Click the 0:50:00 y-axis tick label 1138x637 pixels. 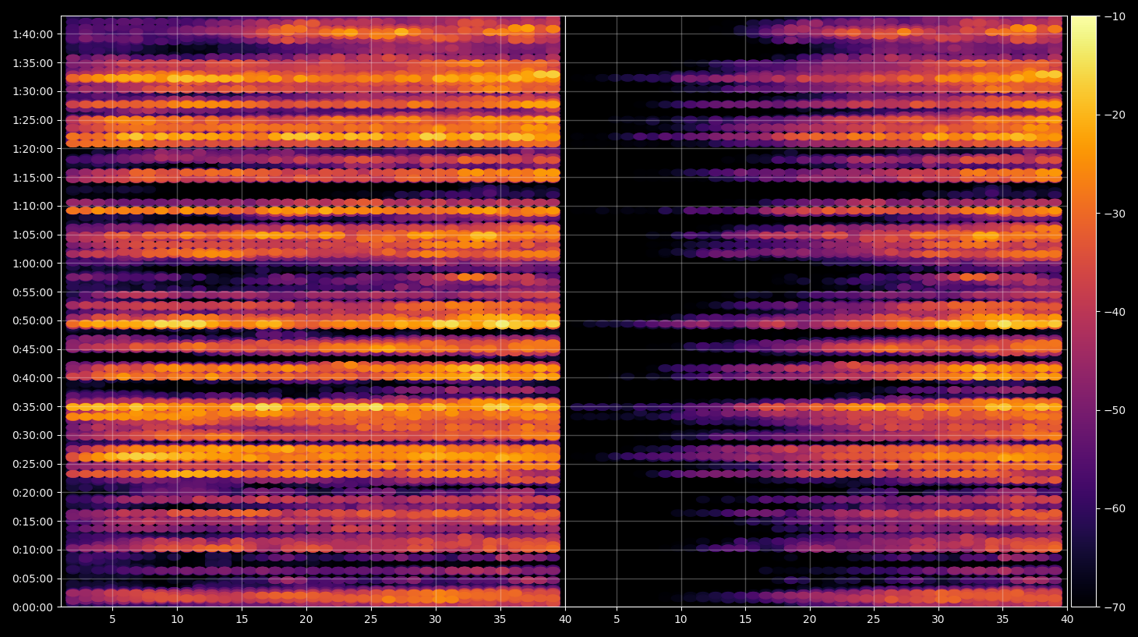pos(33,320)
